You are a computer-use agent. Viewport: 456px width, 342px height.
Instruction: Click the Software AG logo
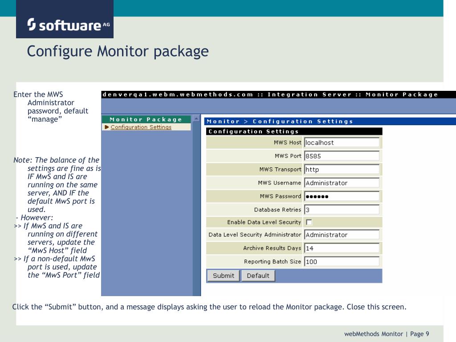point(65,19)
